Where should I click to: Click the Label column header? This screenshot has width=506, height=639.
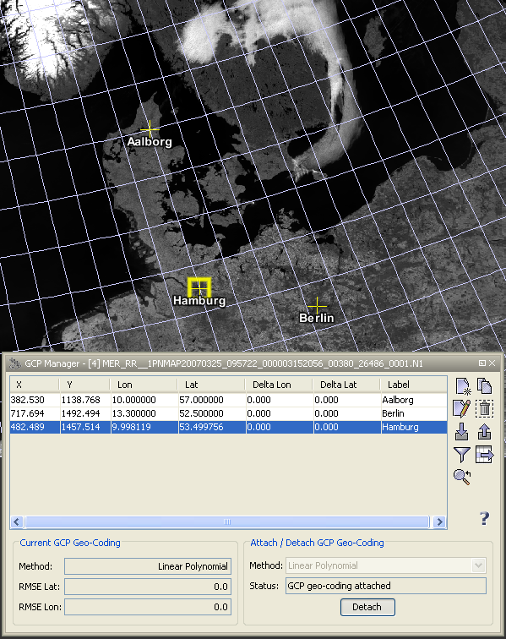click(x=414, y=385)
